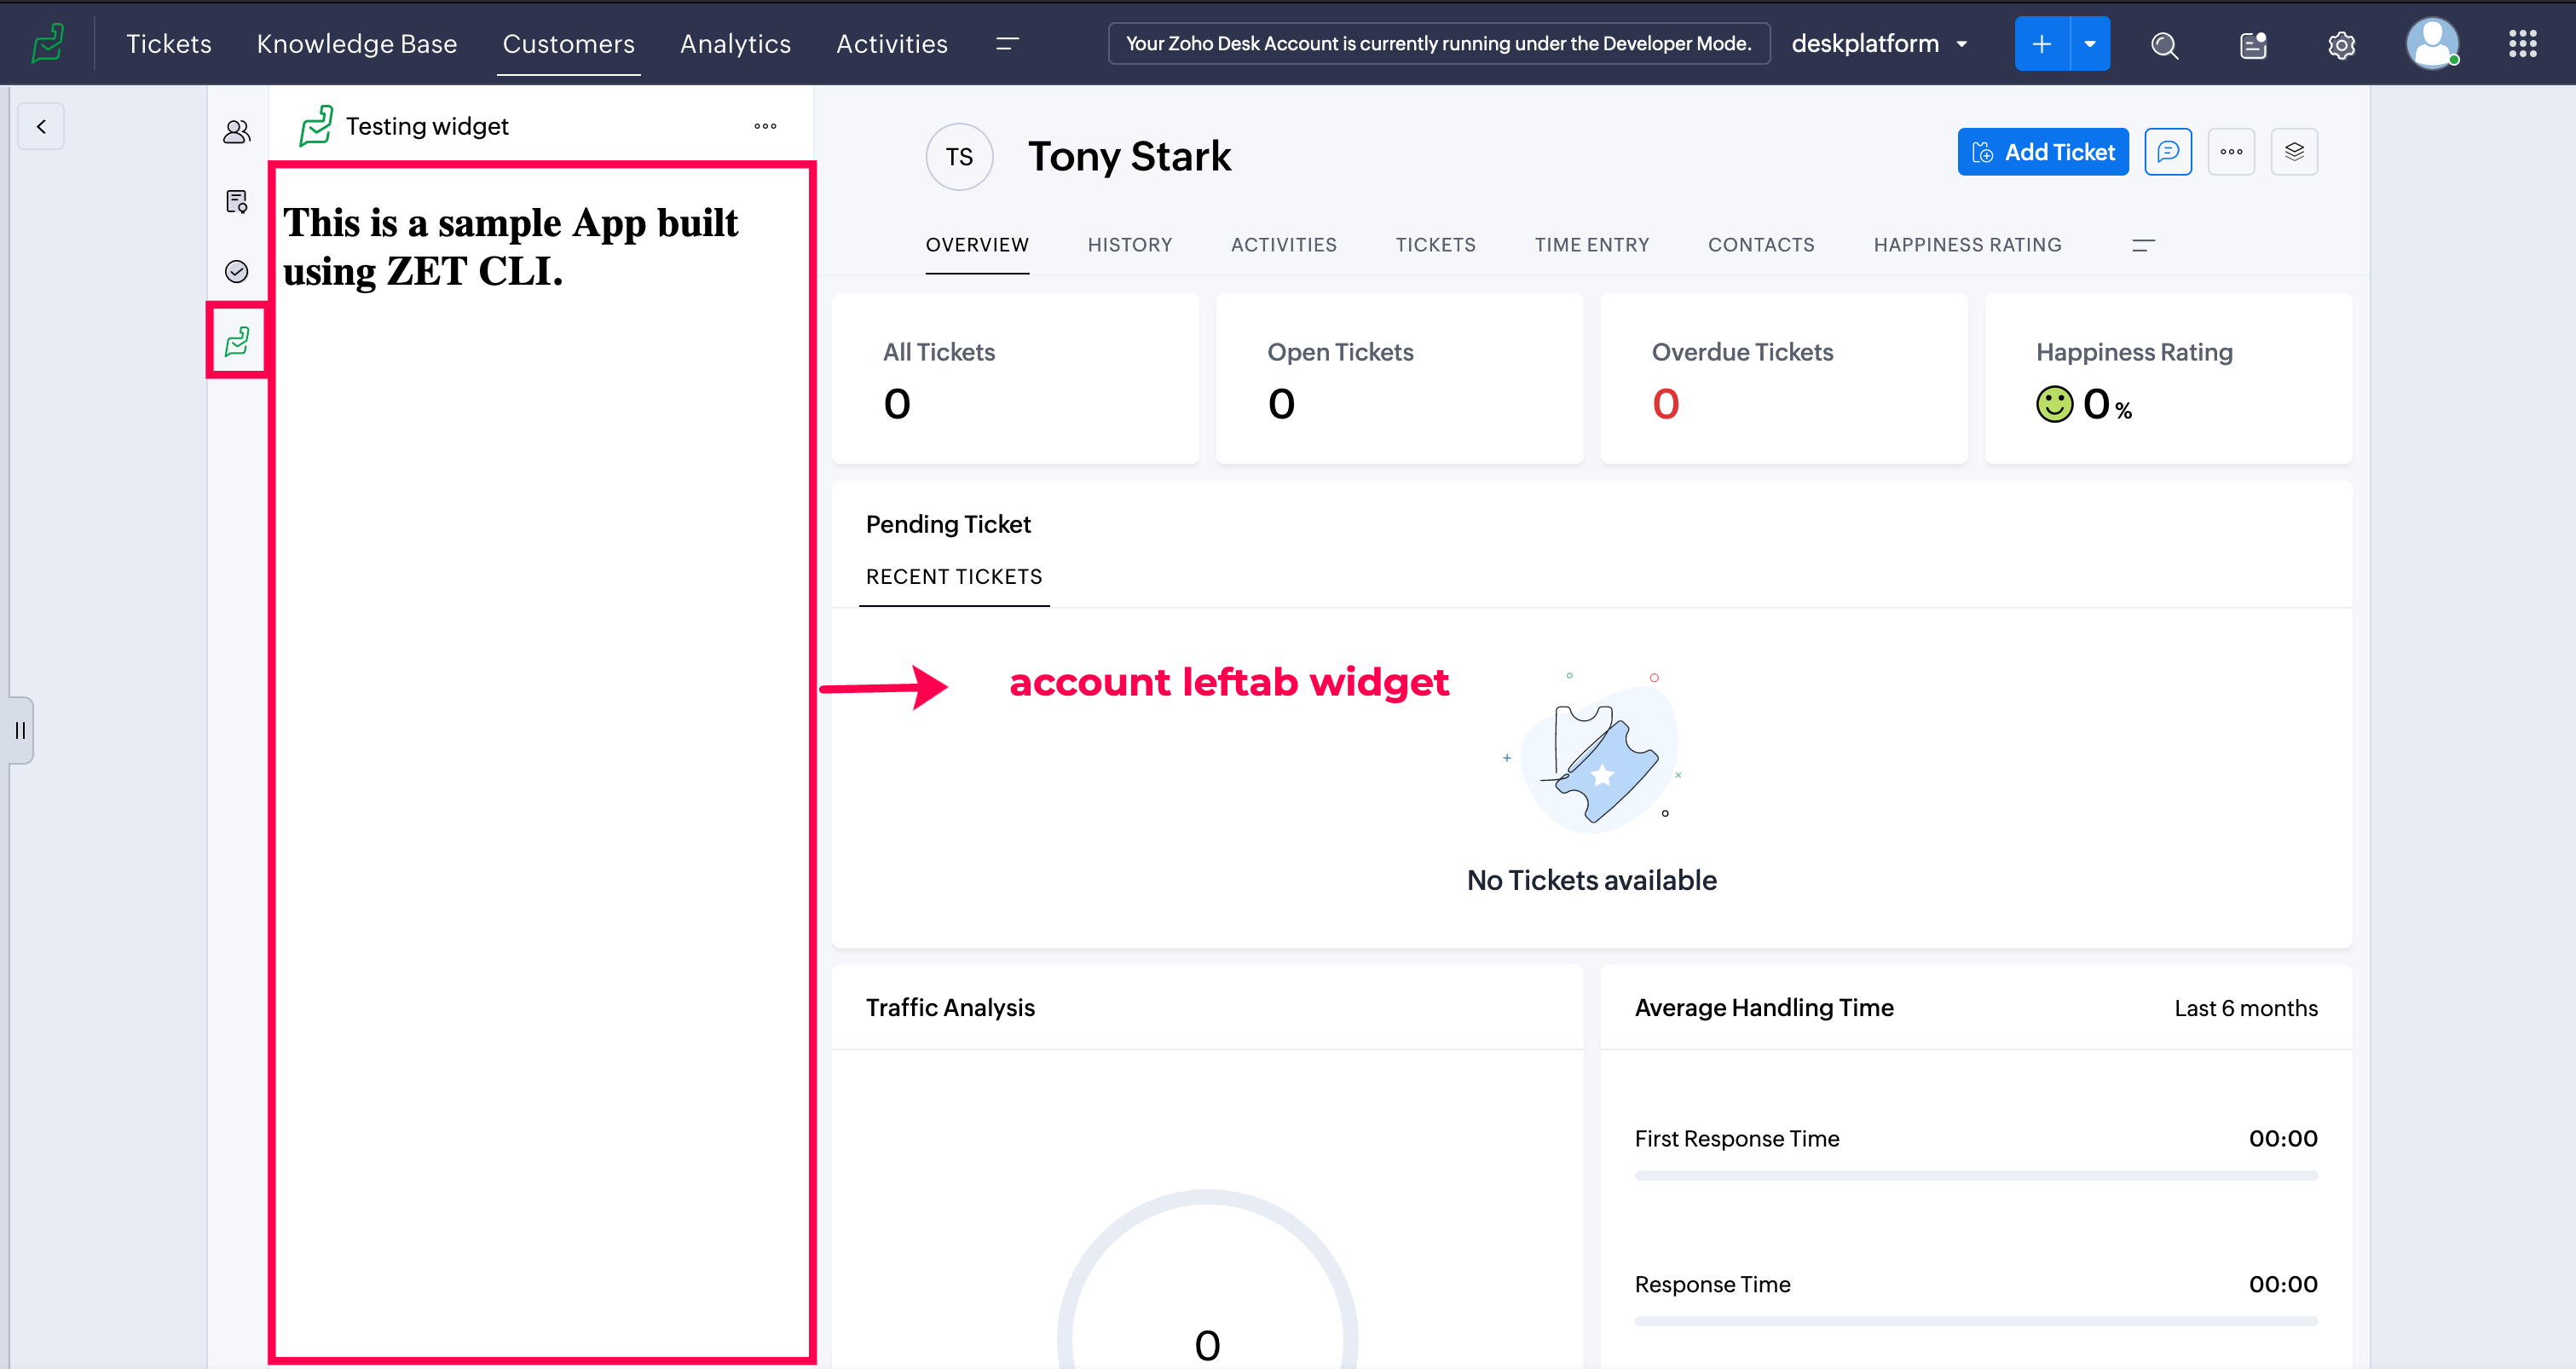Open the ticket details icon in left tab
The width and height of the screenshot is (2576, 1369).
coord(237,202)
